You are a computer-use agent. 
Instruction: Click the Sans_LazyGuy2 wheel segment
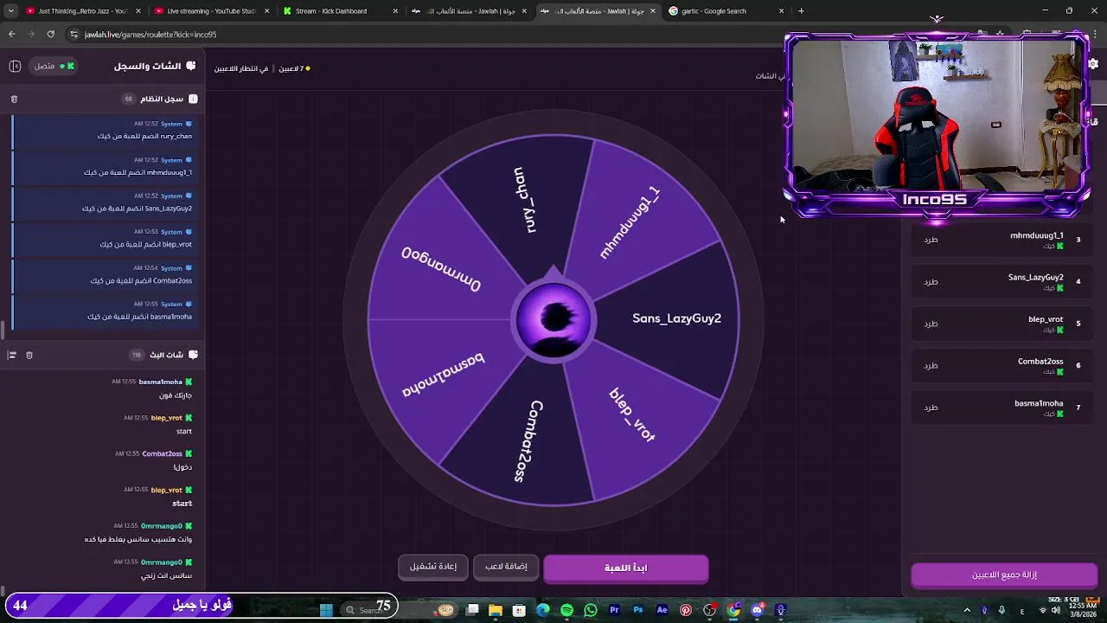[676, 318]
